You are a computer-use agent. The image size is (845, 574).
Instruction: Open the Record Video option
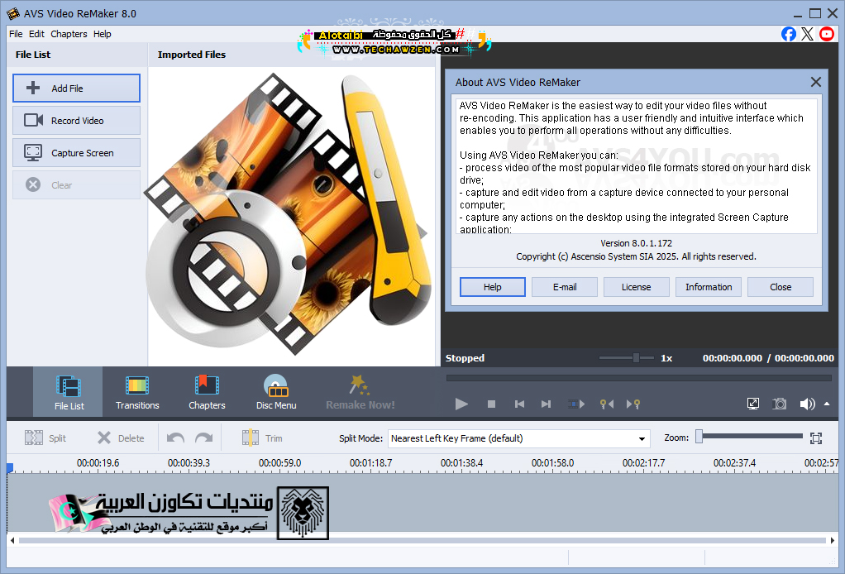point(76,120)
